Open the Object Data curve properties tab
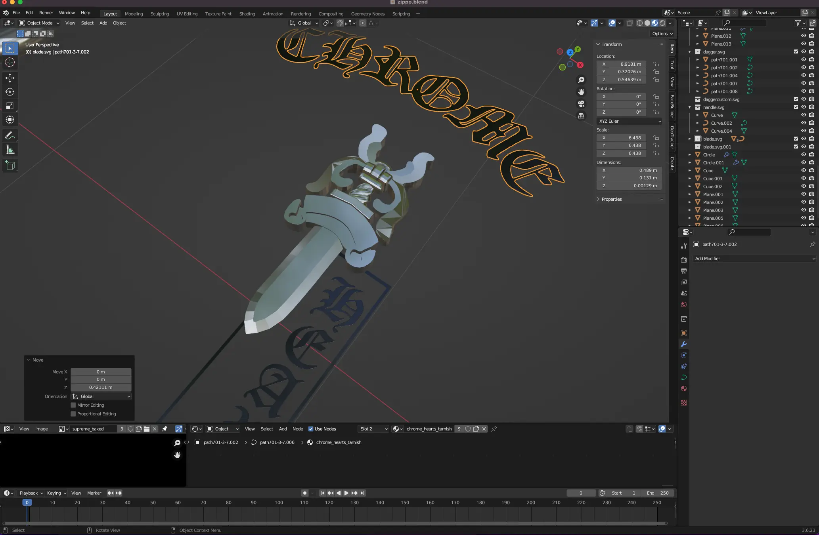The image size is (819, 535). click(684, 377)
